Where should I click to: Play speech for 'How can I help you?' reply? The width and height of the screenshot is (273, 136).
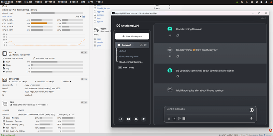click(x=170, y=56)
